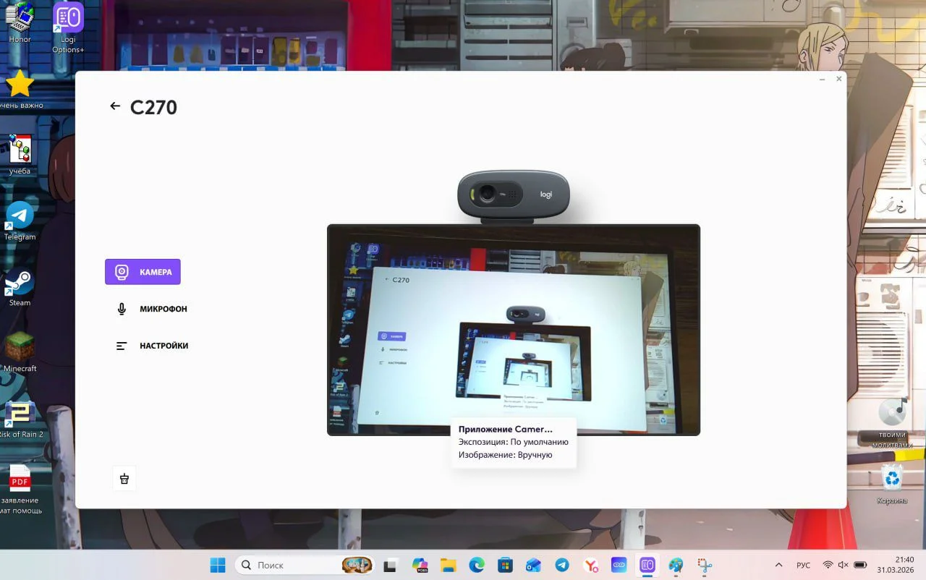The width and height of the screenshot is (926, 580).
Task: Click the Изображение: Вручную line
Action: click(x=505, y=455)
